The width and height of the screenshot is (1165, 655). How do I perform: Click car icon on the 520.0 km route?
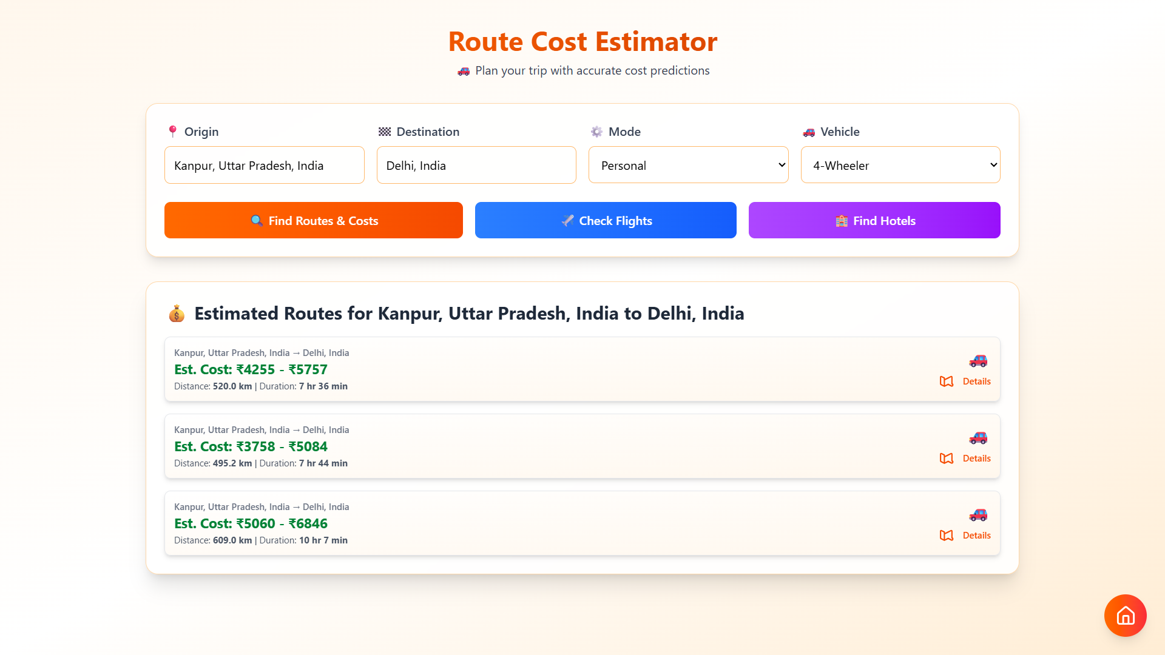[978, 361]
